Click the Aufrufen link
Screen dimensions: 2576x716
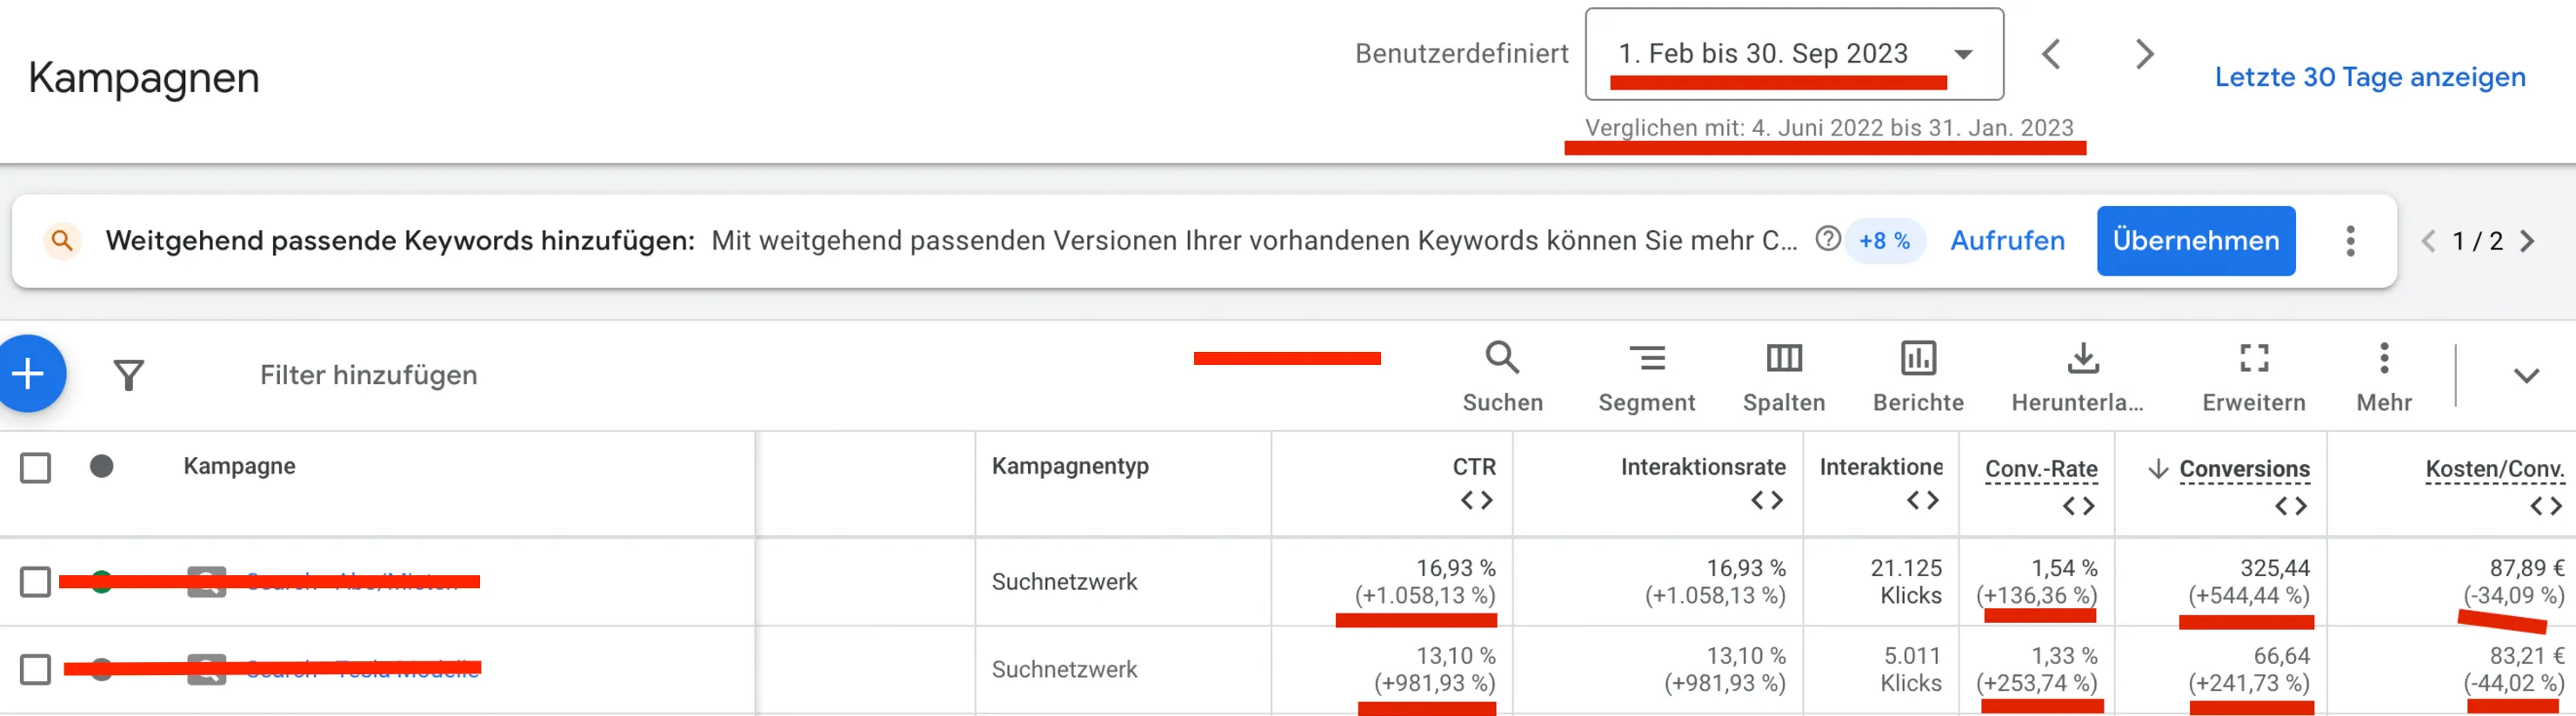point(2007,241)
